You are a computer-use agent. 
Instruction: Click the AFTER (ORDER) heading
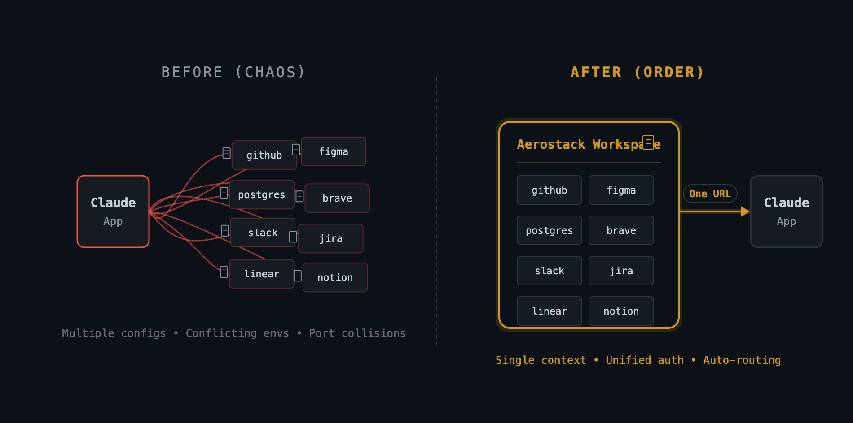click(x=637, y=72)
